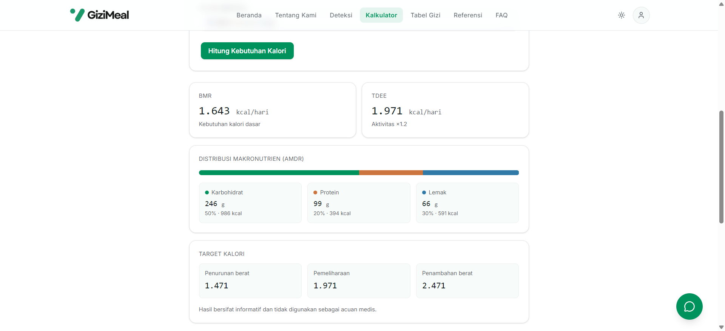Click the Aktivitas ×1.2 text
The width and height of the screenshot is (725, 331).
pyautogui.click(x=389, y=124)
